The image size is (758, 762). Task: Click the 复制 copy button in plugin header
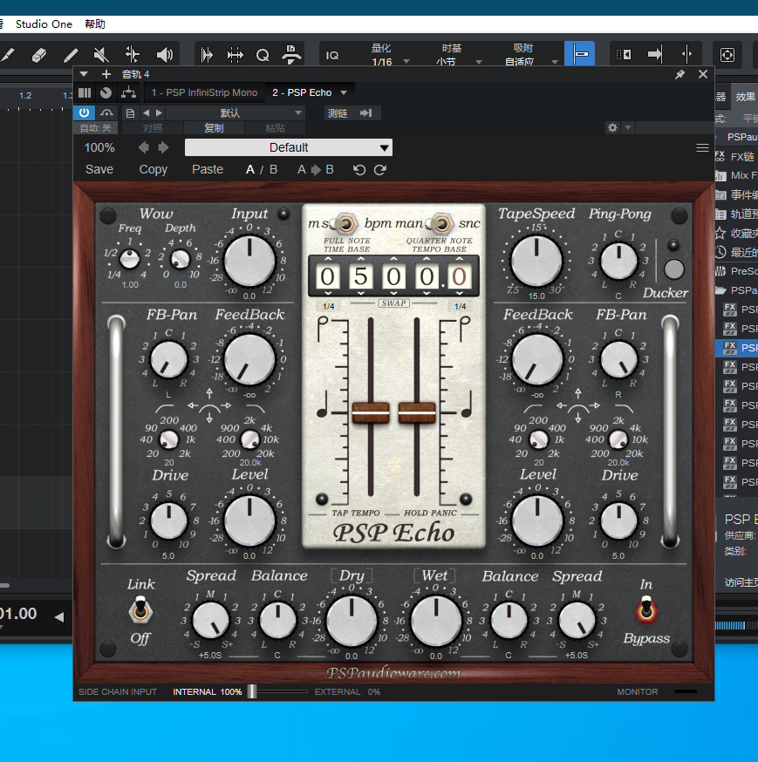point(214,128)
